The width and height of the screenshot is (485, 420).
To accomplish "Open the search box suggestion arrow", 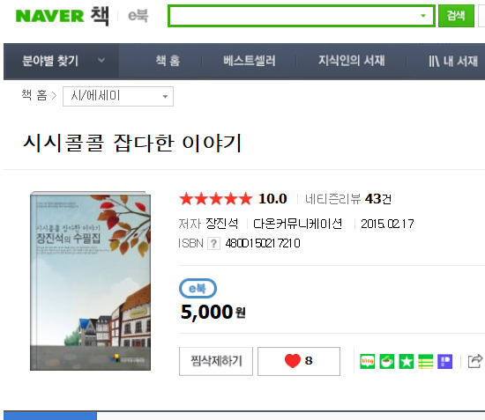I will pyautogui.click(x=423, y=16).
